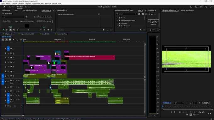Screen dimensions: 214x120
Task: Click the green pencil writable-project icon
Action: (3, 30)
